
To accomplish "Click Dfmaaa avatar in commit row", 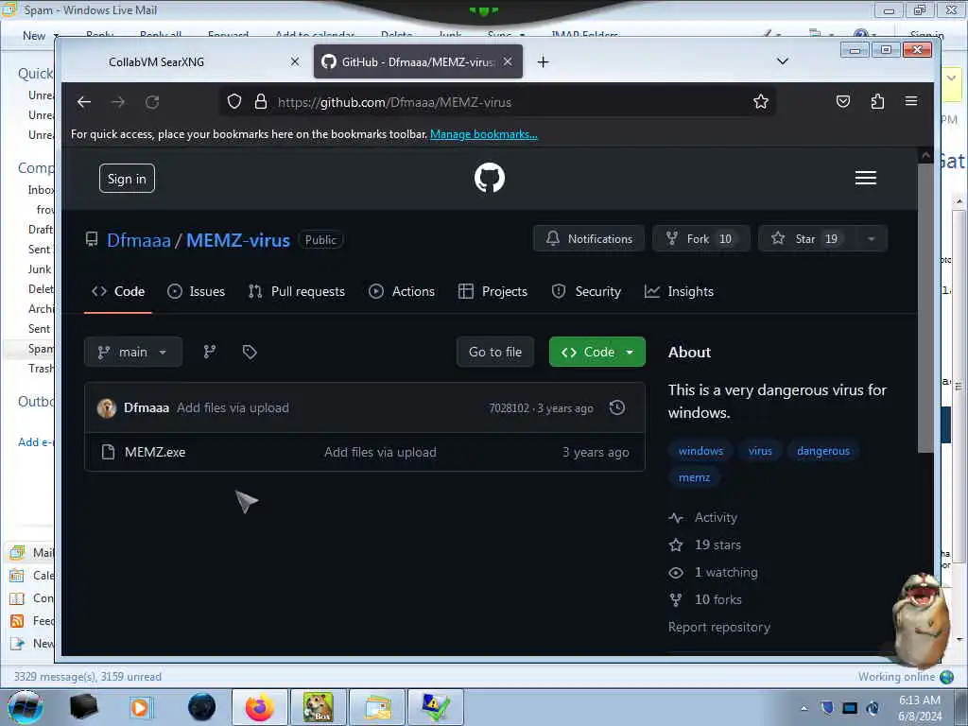I will pos(107,408).
